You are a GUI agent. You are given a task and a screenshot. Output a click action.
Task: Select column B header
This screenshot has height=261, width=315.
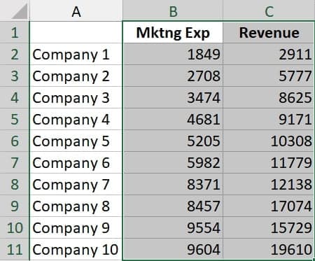[x=173, y=10]
